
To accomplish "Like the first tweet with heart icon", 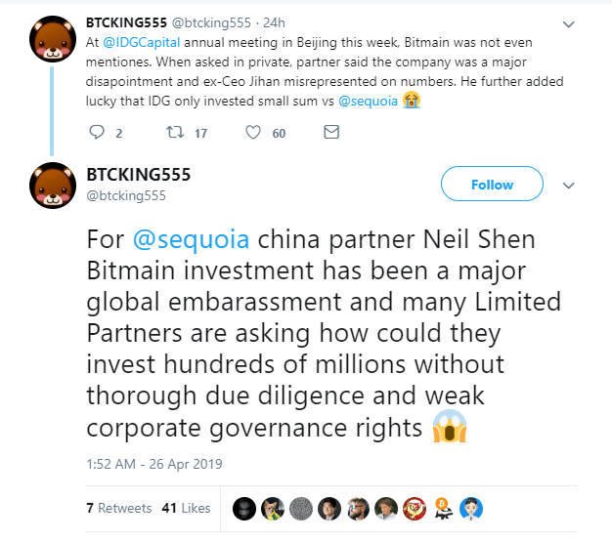I will click(x=253, y=132).
